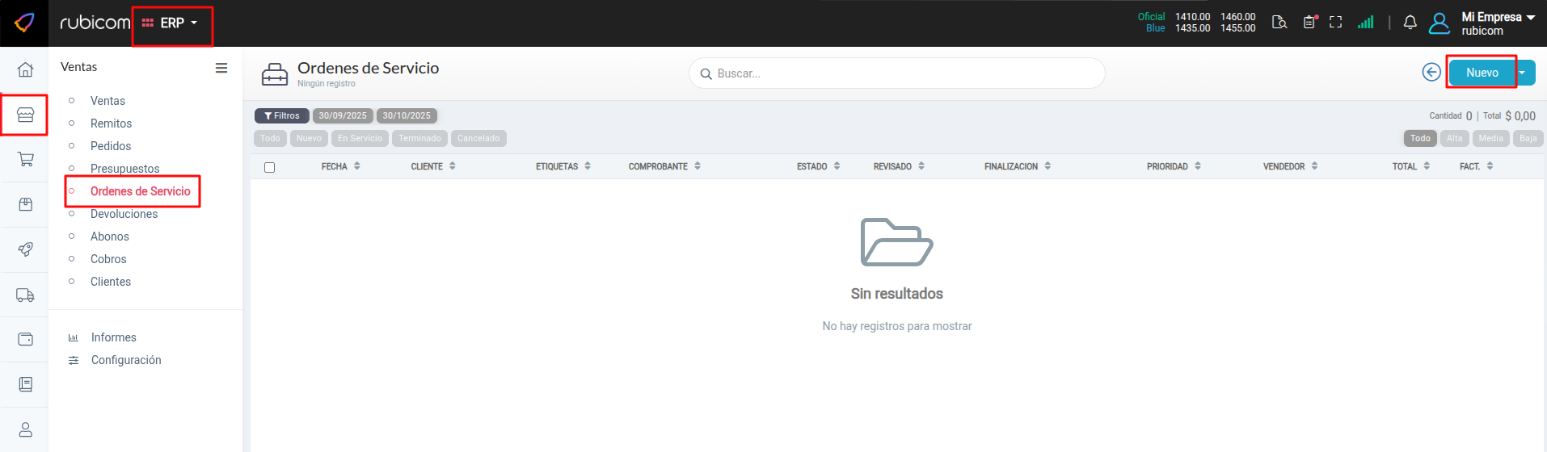Click the Nuevo button
The width and height of the screenshot is (1547, 452).
click(x=1482, y=73)
